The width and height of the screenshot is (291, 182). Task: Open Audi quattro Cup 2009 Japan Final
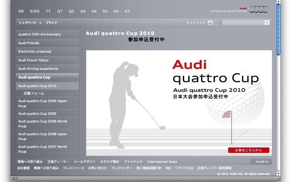(x=47, y=103)
